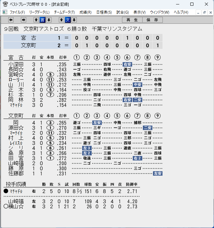Click 佐藤都's 左安 hit in inning 9

(158, 173)
